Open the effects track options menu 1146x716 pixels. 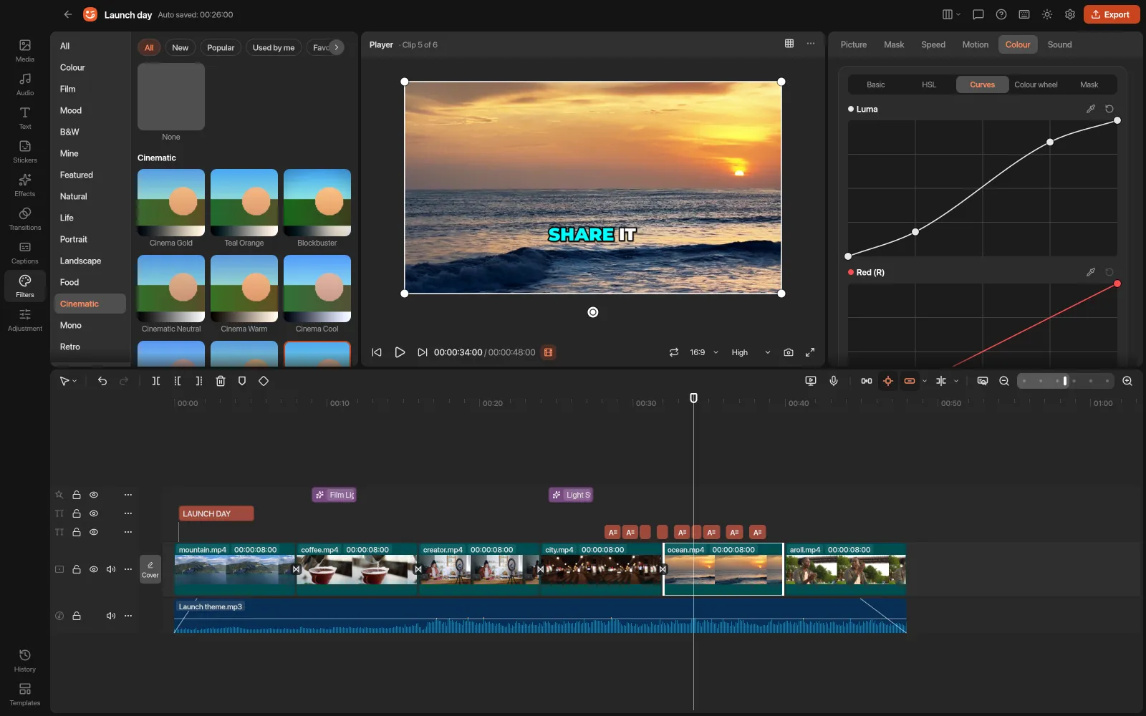point(128,495)
